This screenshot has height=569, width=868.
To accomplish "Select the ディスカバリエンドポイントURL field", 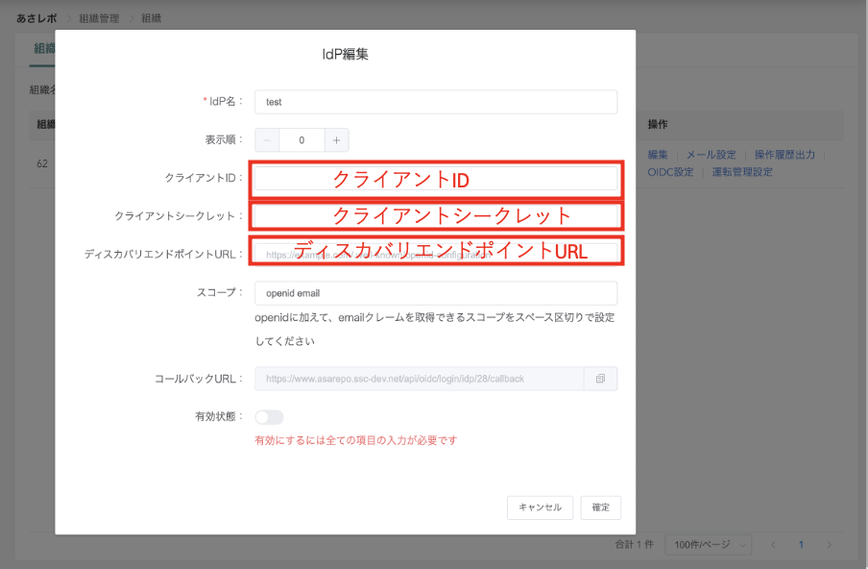I will tap(435, 253).
